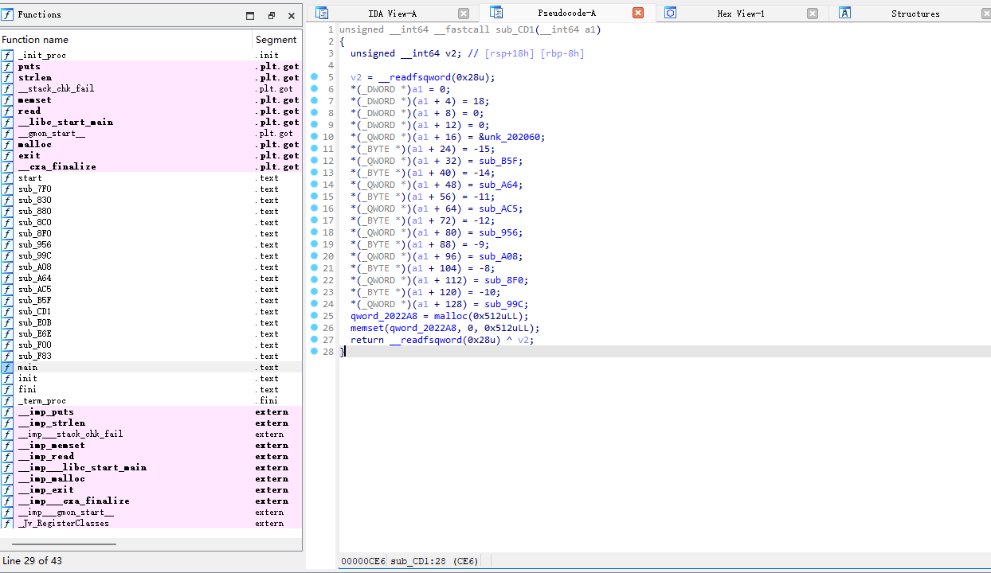Click the binary icon on the Hex View-1 tab
This screenshot has height=573, width=991.
tap(670, 12)
